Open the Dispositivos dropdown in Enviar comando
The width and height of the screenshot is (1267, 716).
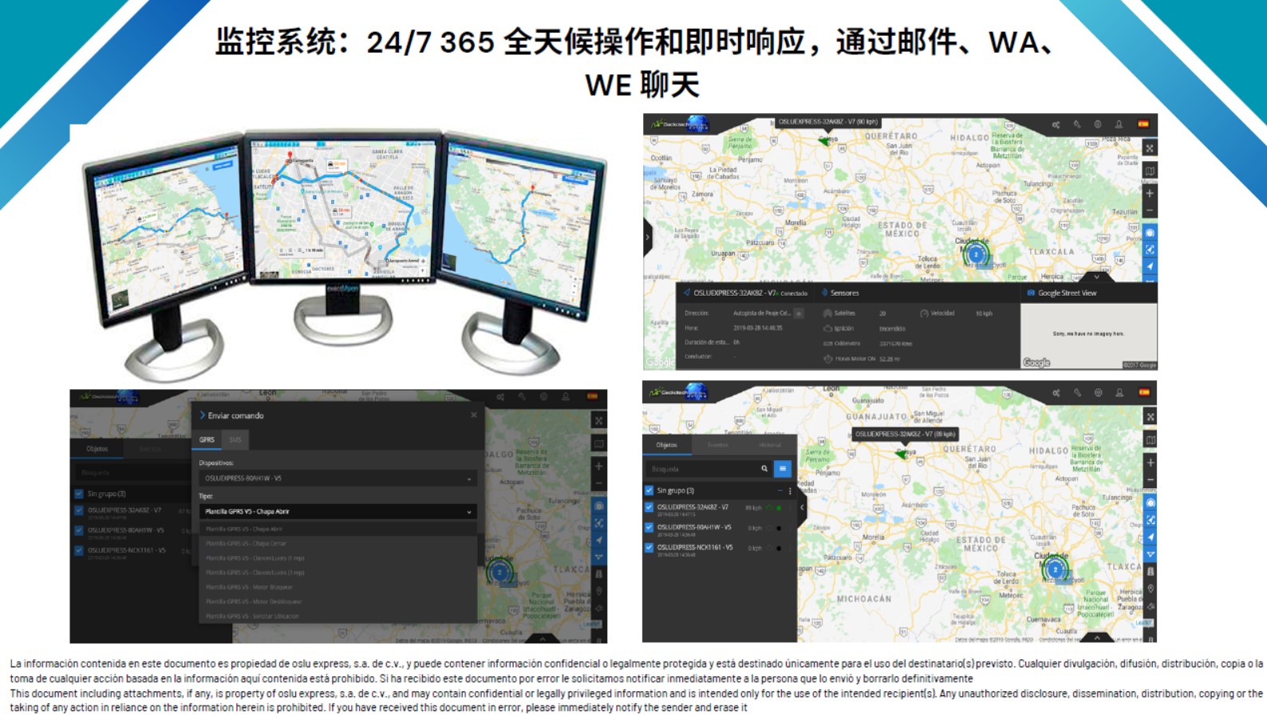(338, 478)
